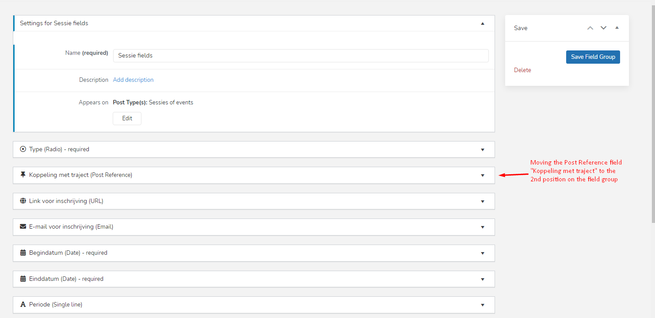This screenshot has height=318, width=655.
Task: Move Save box down with arrow
Action: pos(603,28)
